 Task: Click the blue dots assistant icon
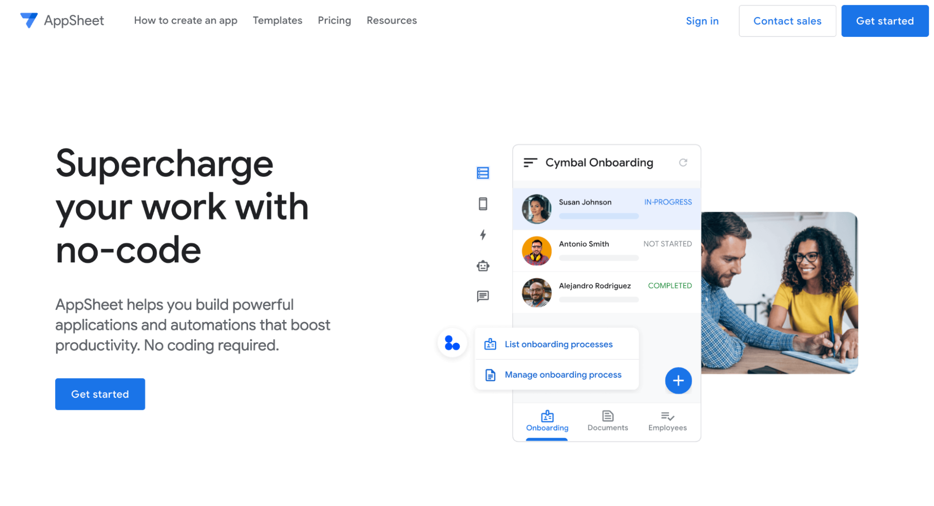(x=452, y=343)
